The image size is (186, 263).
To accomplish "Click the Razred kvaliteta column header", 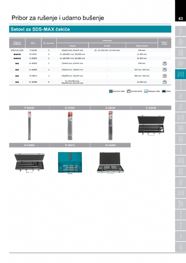I will 17,43.
